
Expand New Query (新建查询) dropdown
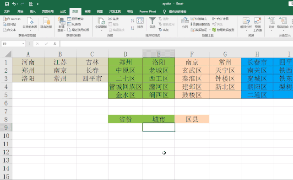[x=65, y=30]
